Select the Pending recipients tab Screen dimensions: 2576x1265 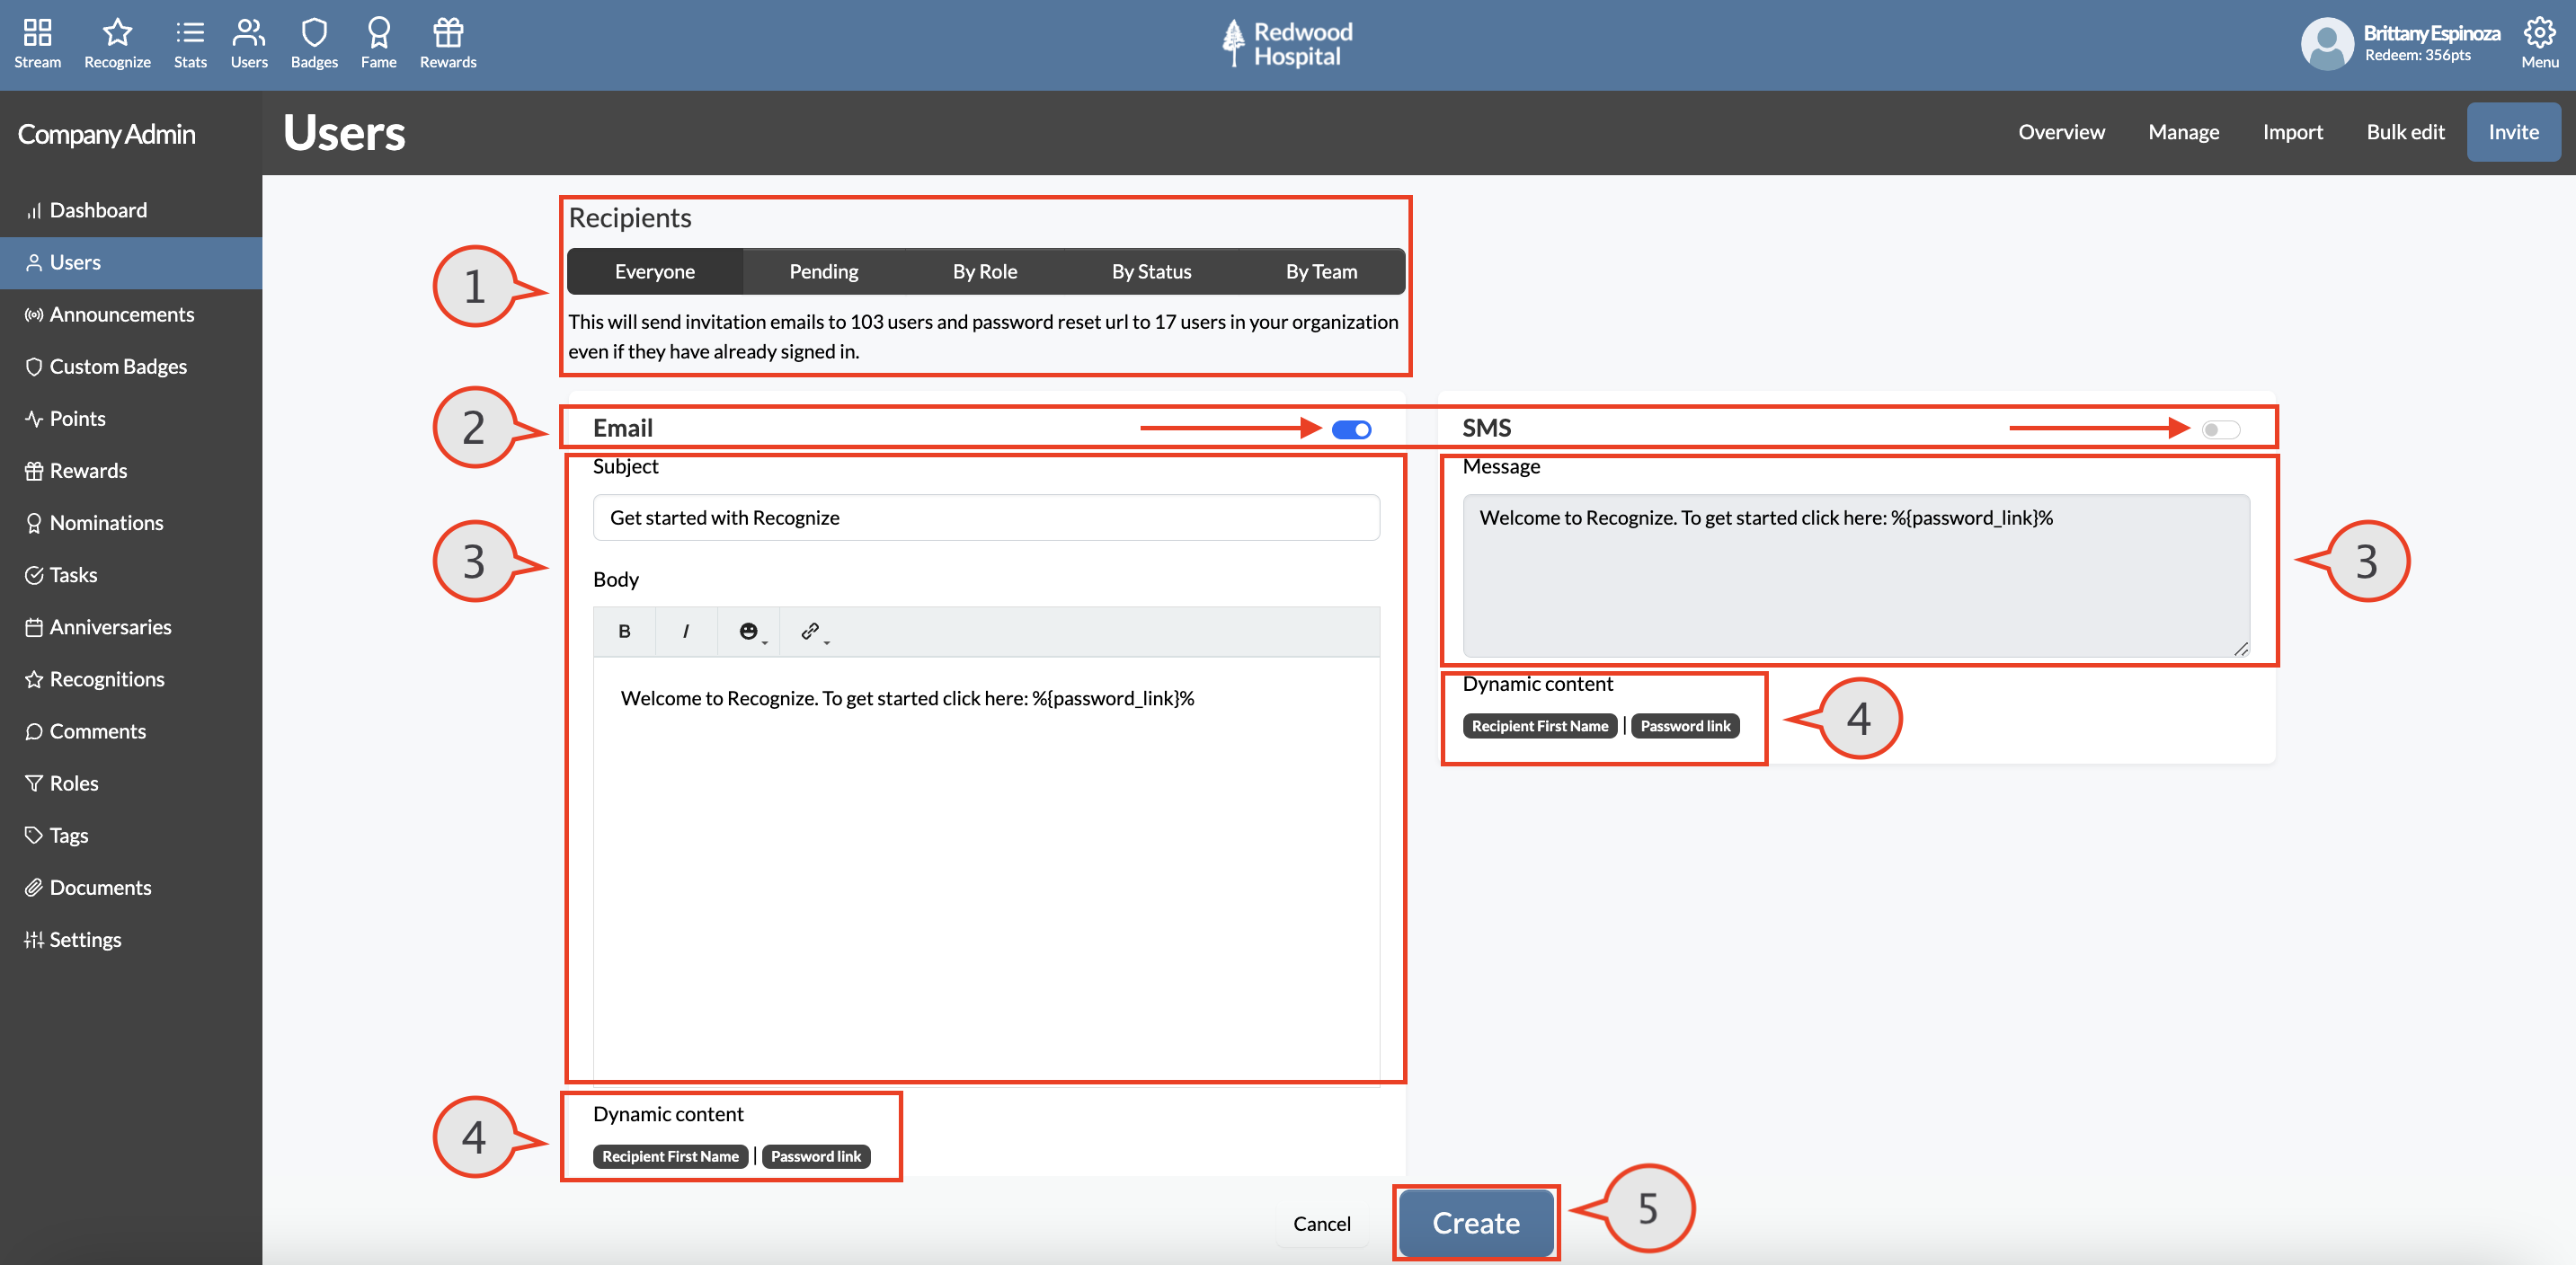824,272
